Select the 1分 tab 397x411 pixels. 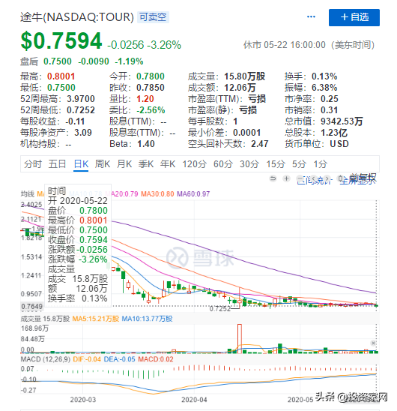[321, 164]
